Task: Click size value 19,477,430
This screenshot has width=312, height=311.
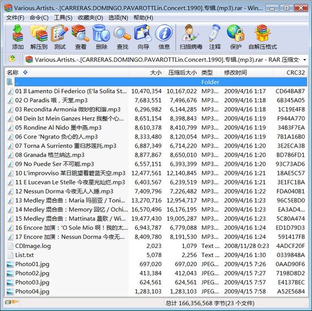Action: [146, 219]
